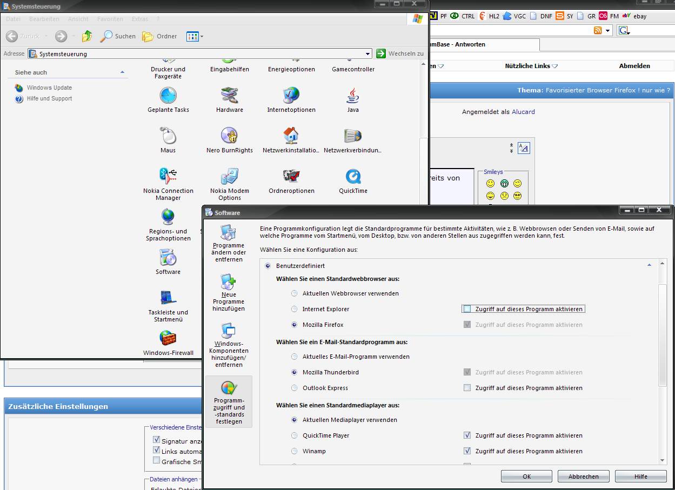The image size is (675, 490).
Task: Open the QuickTime control panel icon
Action: pos(353,181)
